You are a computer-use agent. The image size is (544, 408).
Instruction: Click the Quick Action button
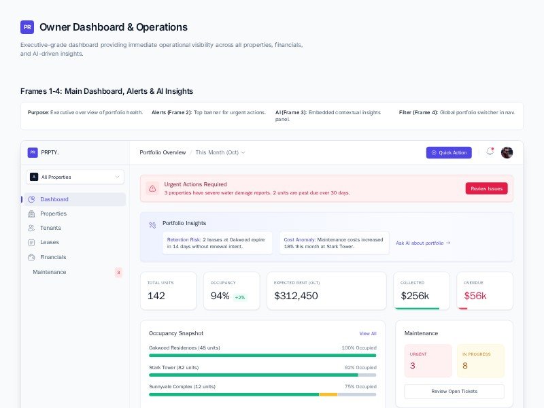[x=449, y=152]
